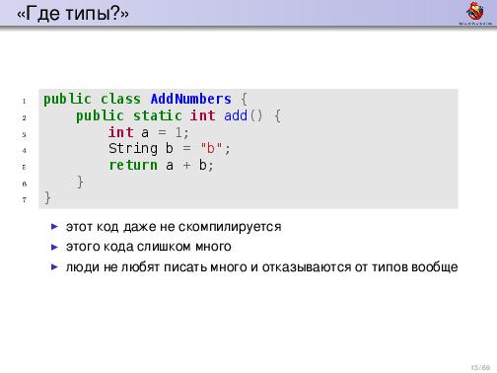
Task: Click the slide page number at the bottom right
Action: tap(480, 367)
